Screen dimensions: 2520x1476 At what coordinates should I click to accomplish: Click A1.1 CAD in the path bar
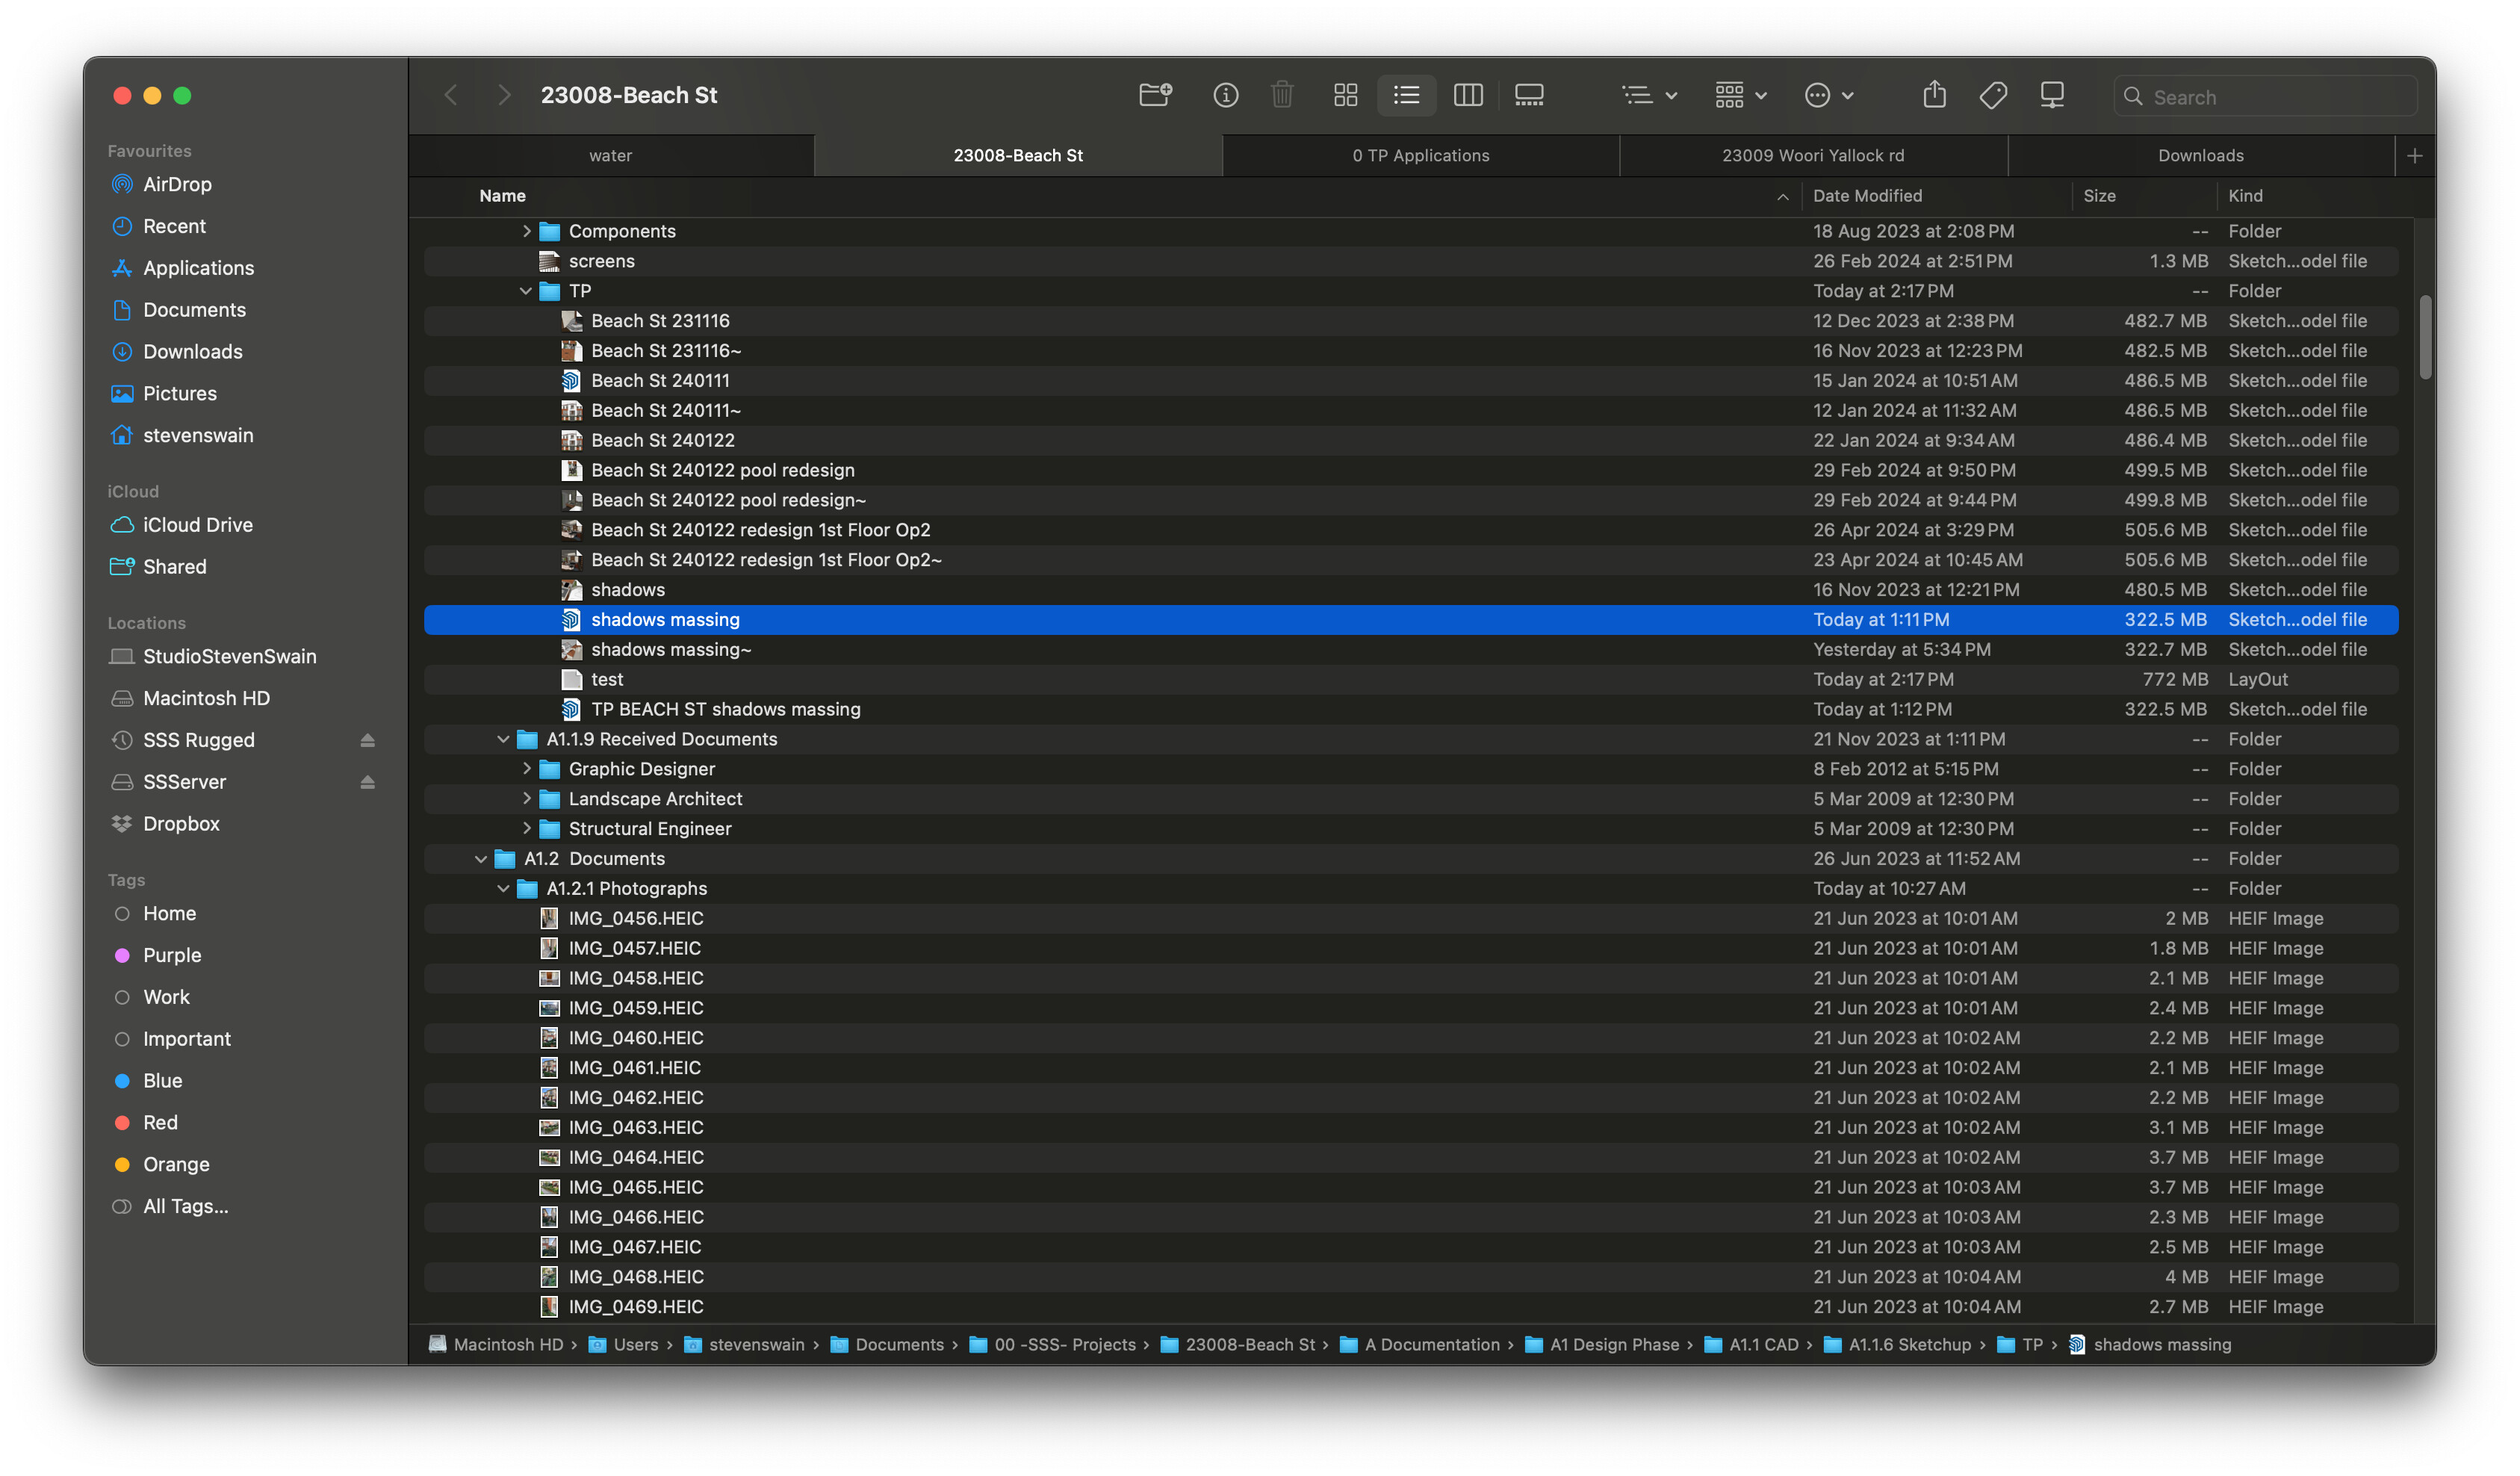pyautogui.click(x=1763, y=1344)
